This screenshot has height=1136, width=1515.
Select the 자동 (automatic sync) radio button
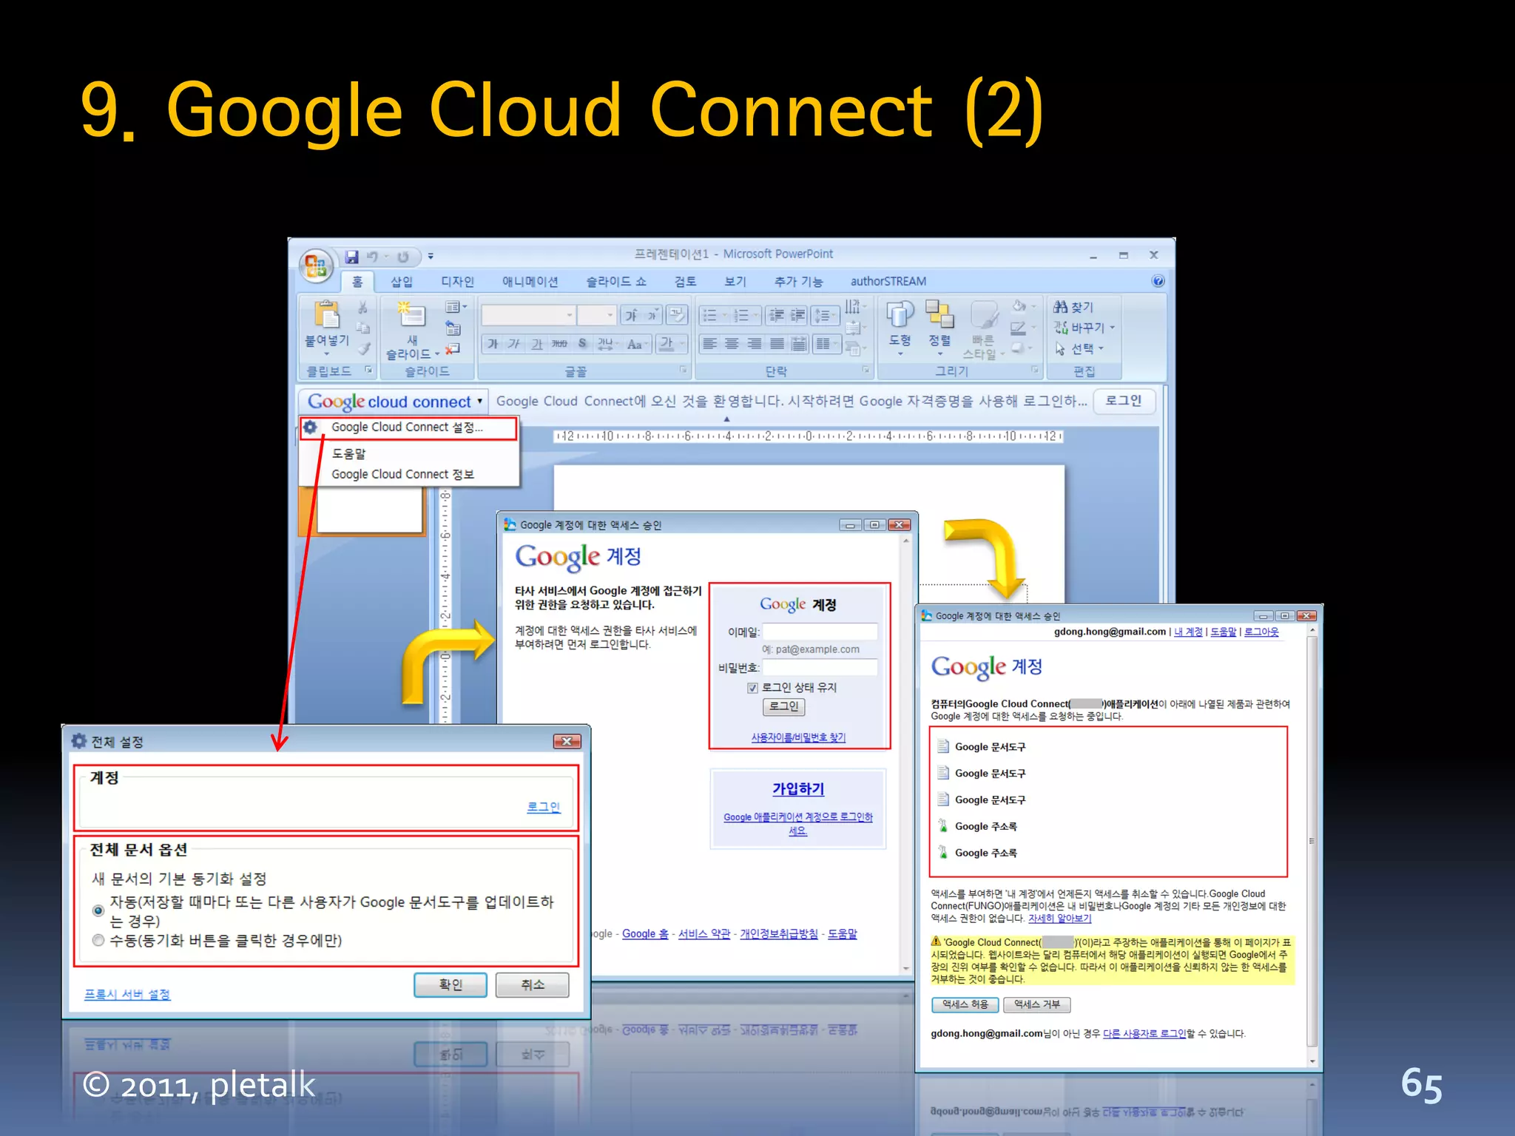[98, 910]
